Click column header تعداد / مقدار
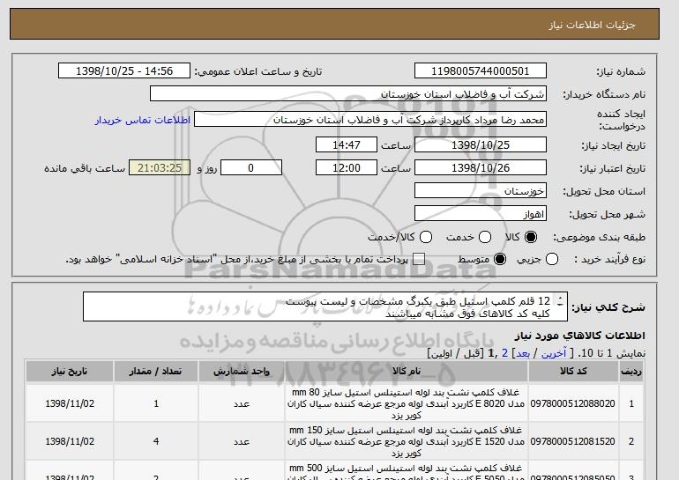 [x=156, y=371]
